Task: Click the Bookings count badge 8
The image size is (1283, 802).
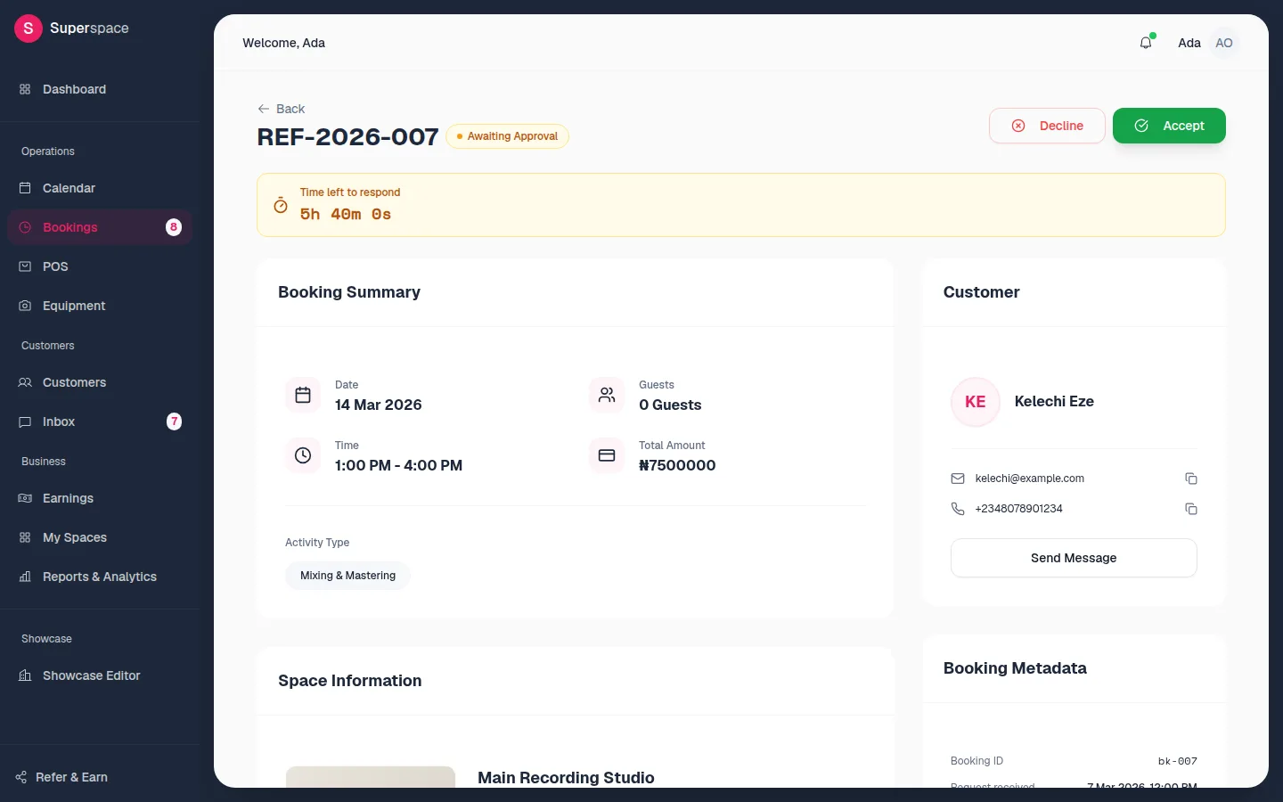Action: pos(174,227)
